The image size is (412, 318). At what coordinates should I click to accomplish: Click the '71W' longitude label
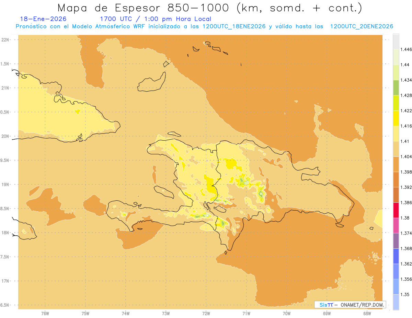(x=246, y=314)
